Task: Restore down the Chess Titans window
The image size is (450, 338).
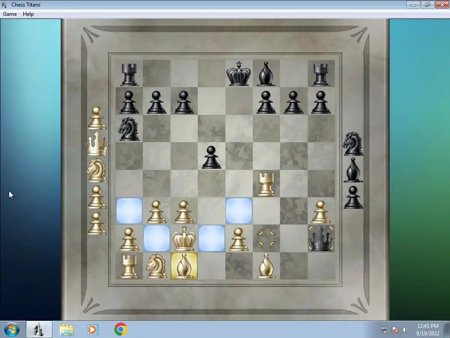Action: click(428, 4)
